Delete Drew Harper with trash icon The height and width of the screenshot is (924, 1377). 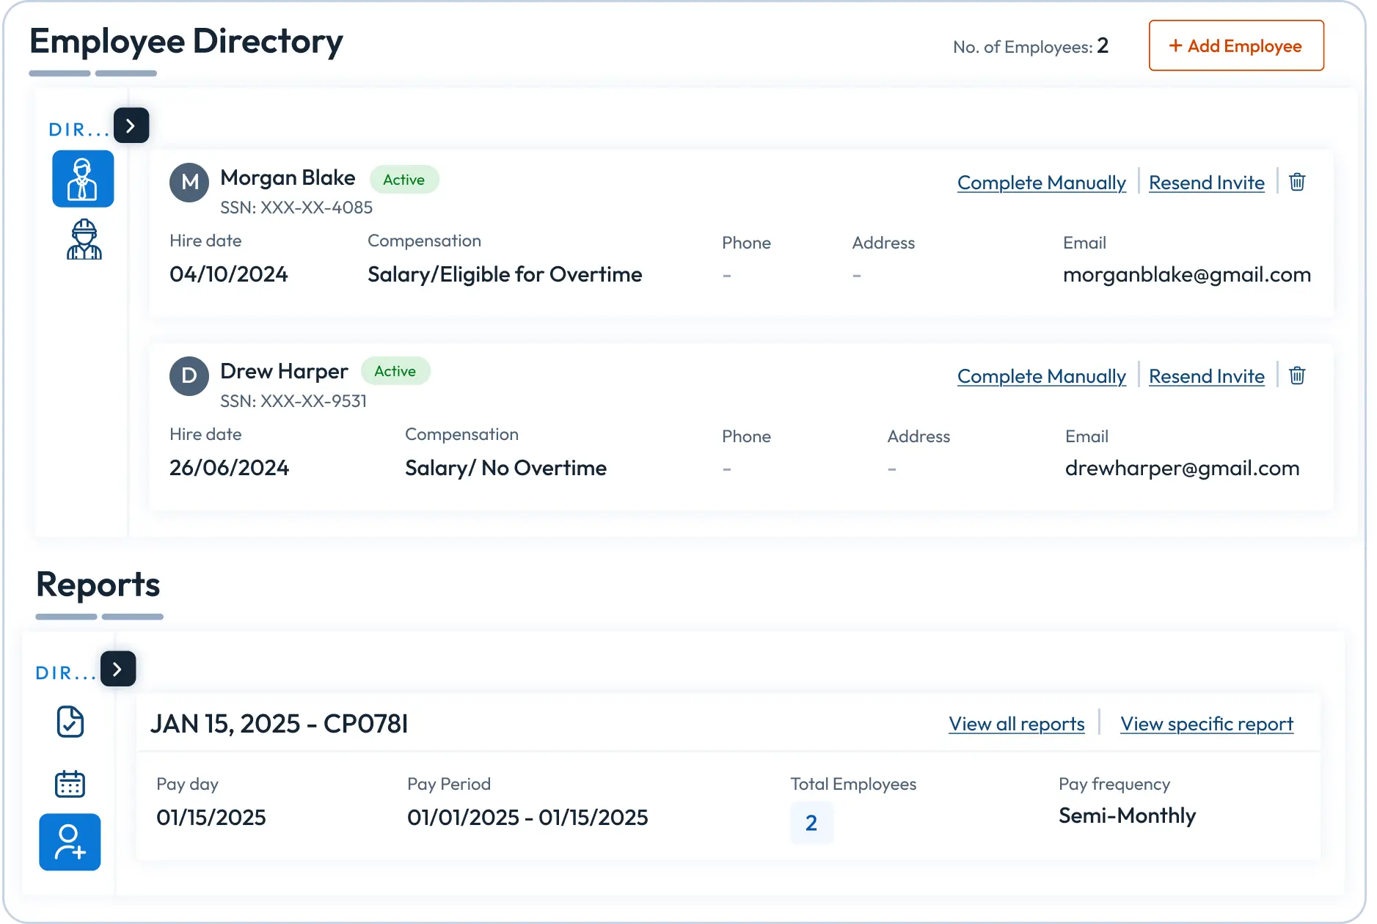[1297, 375]
